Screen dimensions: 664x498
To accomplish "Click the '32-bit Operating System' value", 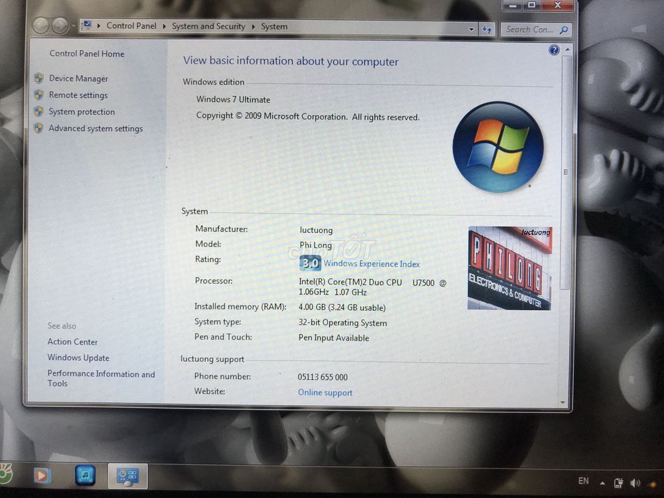I will [343, 323].
